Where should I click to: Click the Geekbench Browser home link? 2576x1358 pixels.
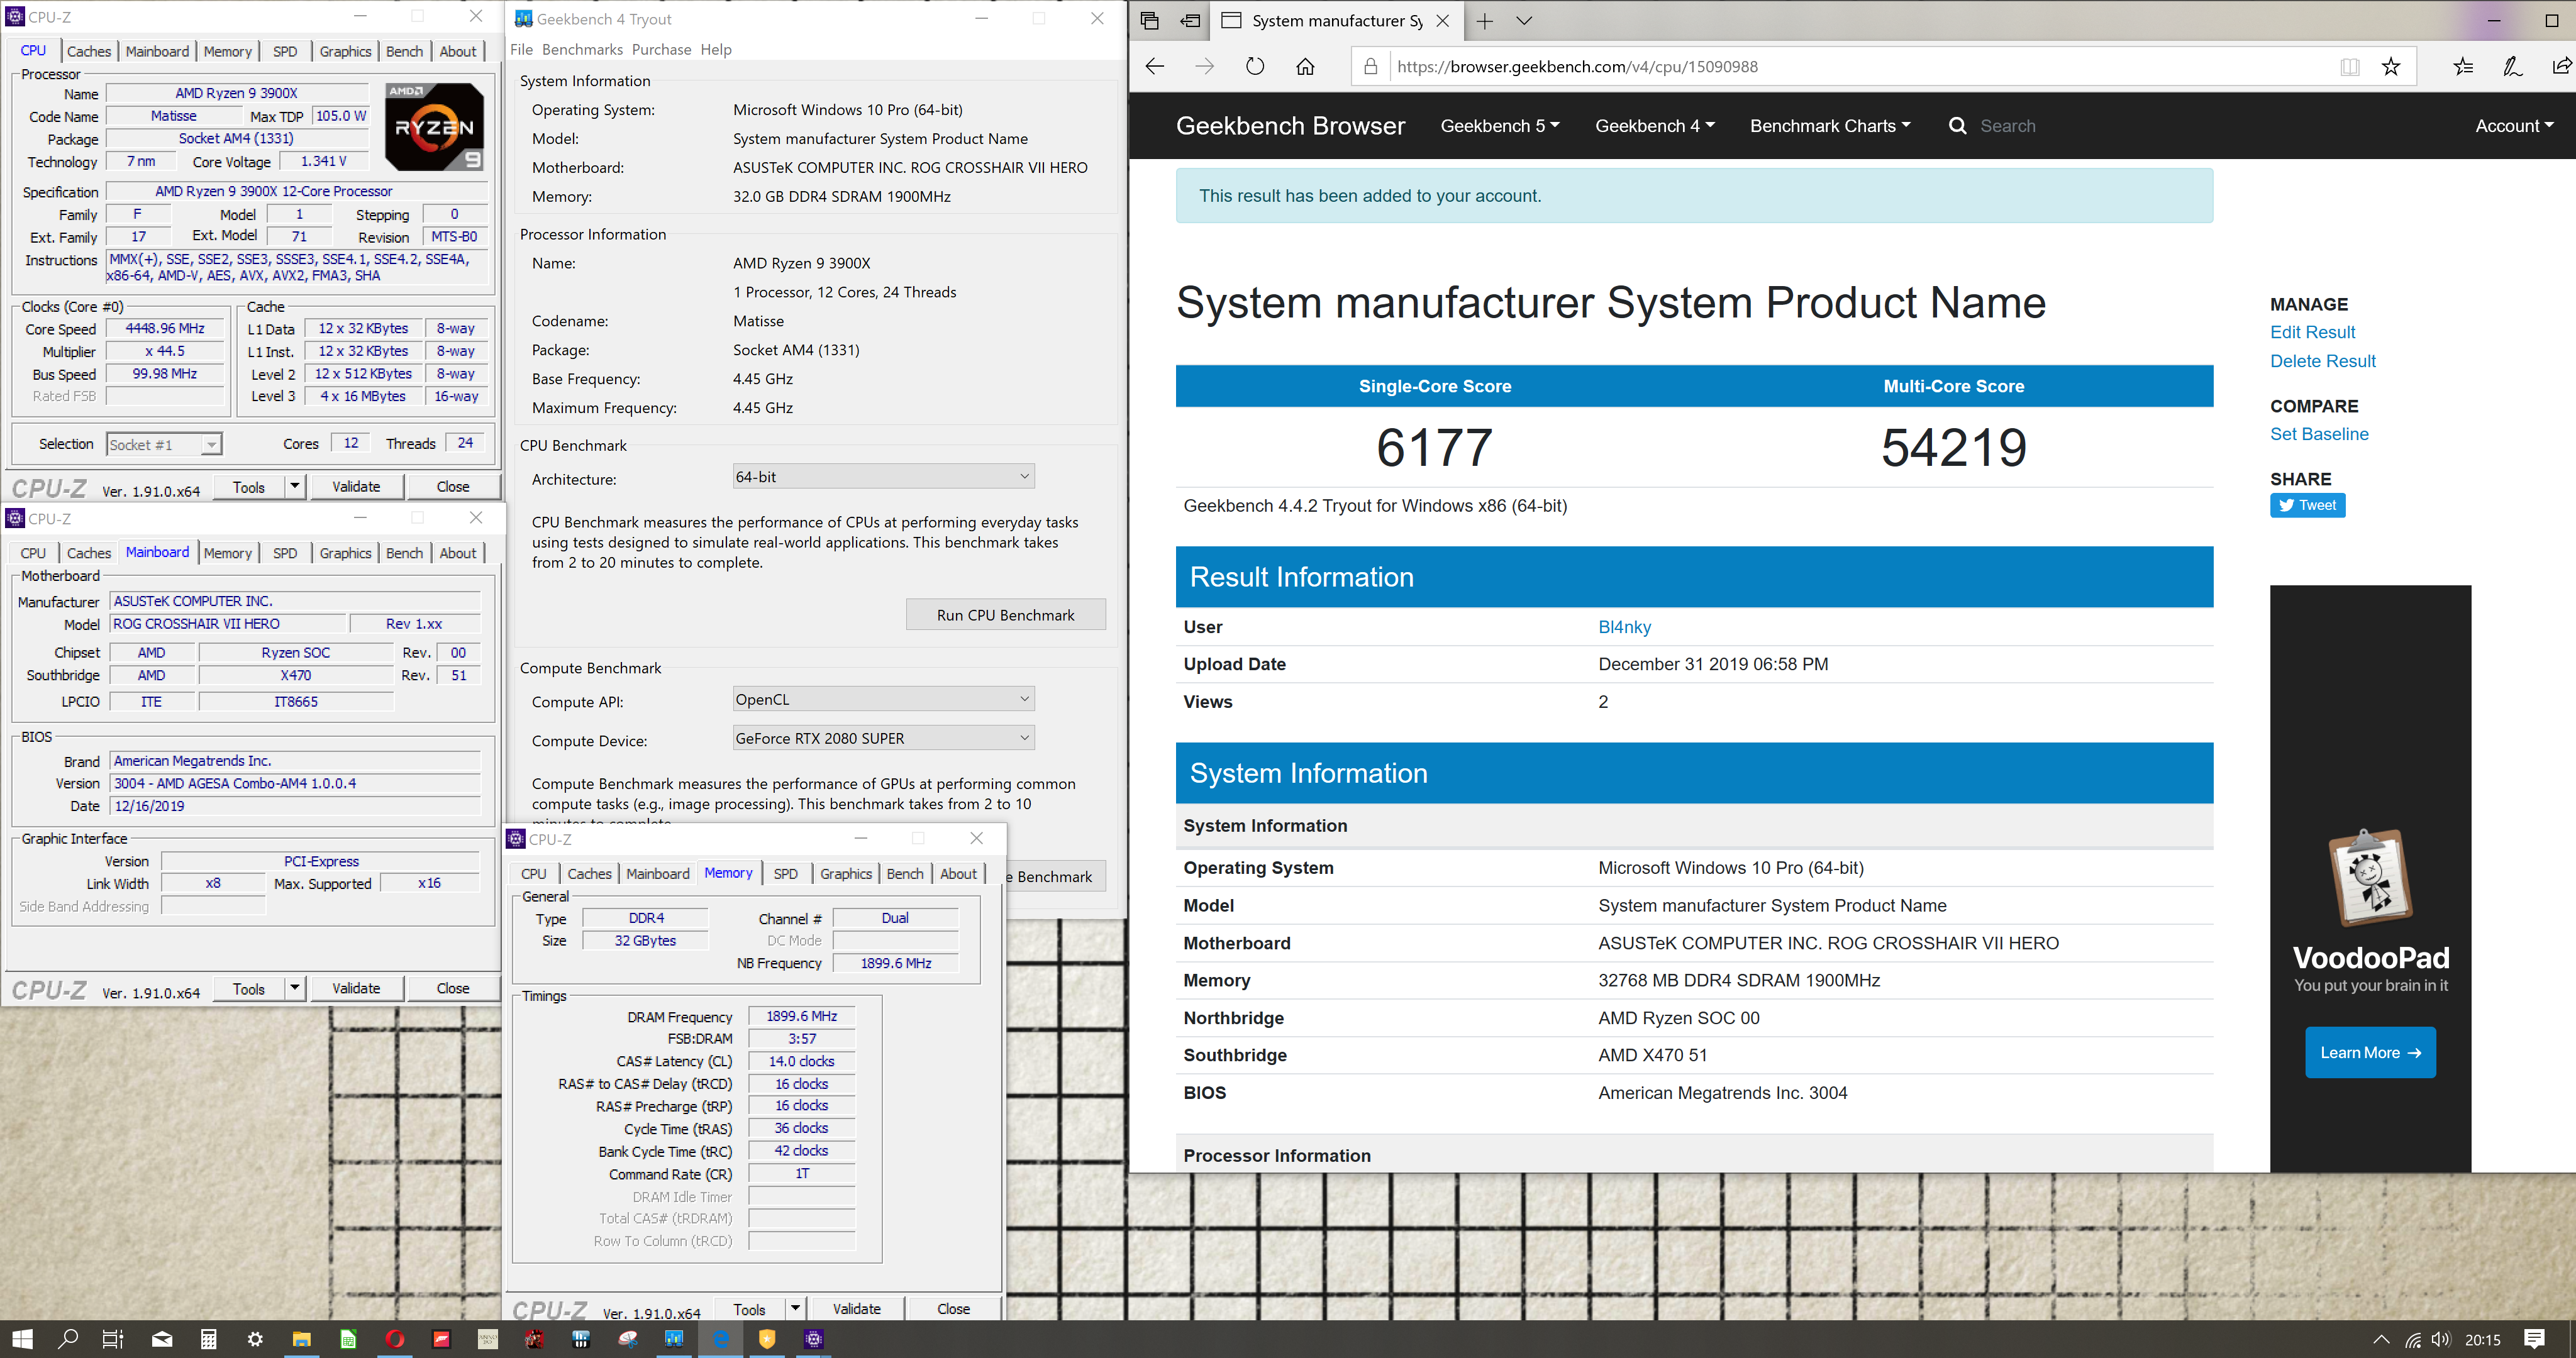[1290, 126]
